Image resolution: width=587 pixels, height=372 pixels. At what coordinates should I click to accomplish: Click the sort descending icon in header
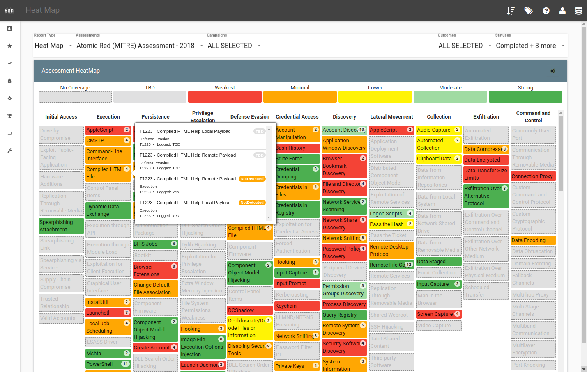click(511, 11)
